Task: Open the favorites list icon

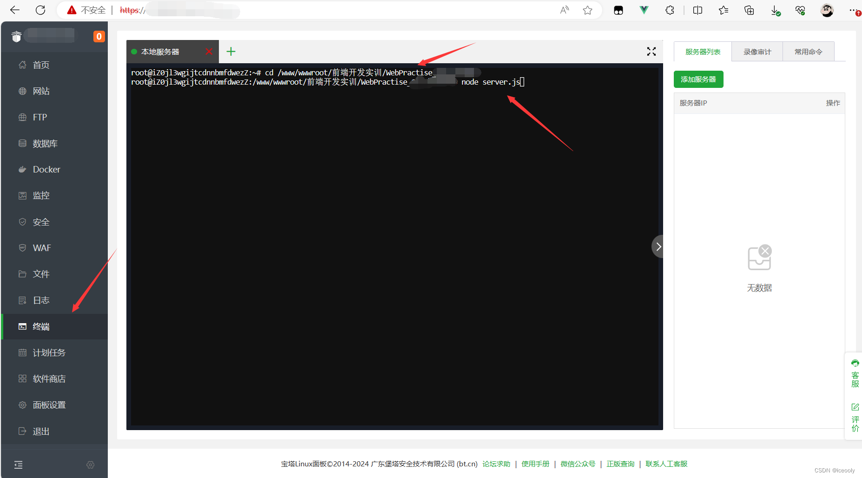Action: click(724, 10)
